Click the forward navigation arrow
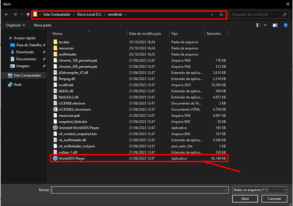The height and width of the screenshot is (206, 293). (15, 14)
